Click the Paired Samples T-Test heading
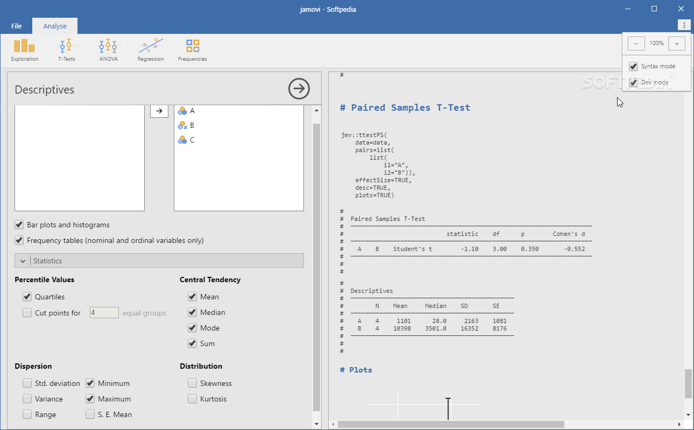Viewport: 694px width, 430px height. click(405, 107)
